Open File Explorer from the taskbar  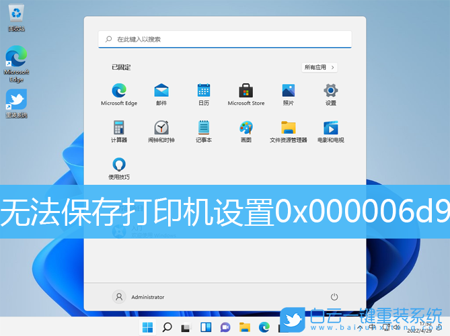click(x=245, y=327)
